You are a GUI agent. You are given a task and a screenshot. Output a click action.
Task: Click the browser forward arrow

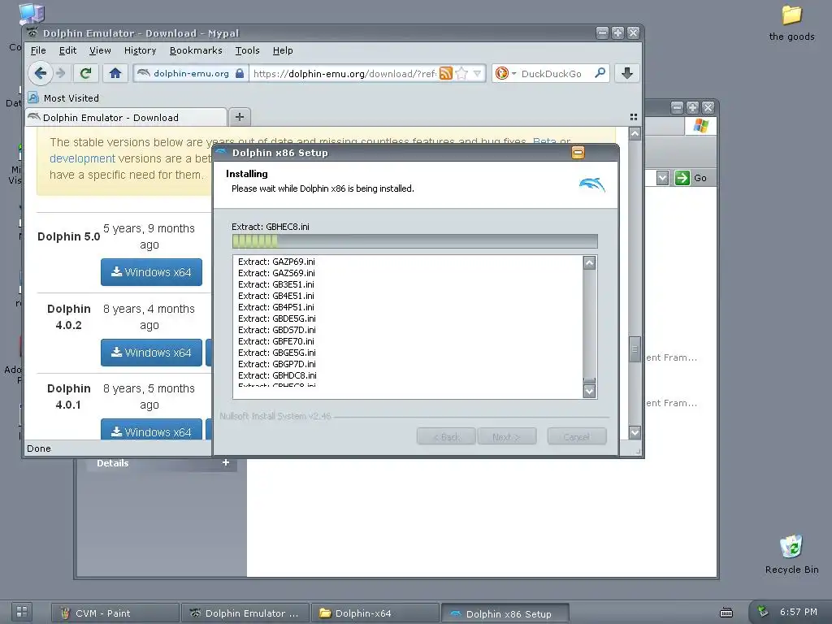[61, 73]
